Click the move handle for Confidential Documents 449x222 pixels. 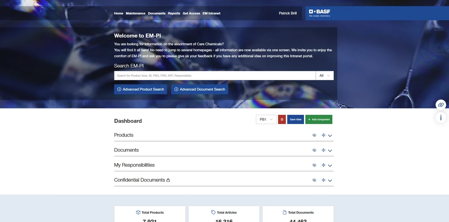click(x=323, y=180)
